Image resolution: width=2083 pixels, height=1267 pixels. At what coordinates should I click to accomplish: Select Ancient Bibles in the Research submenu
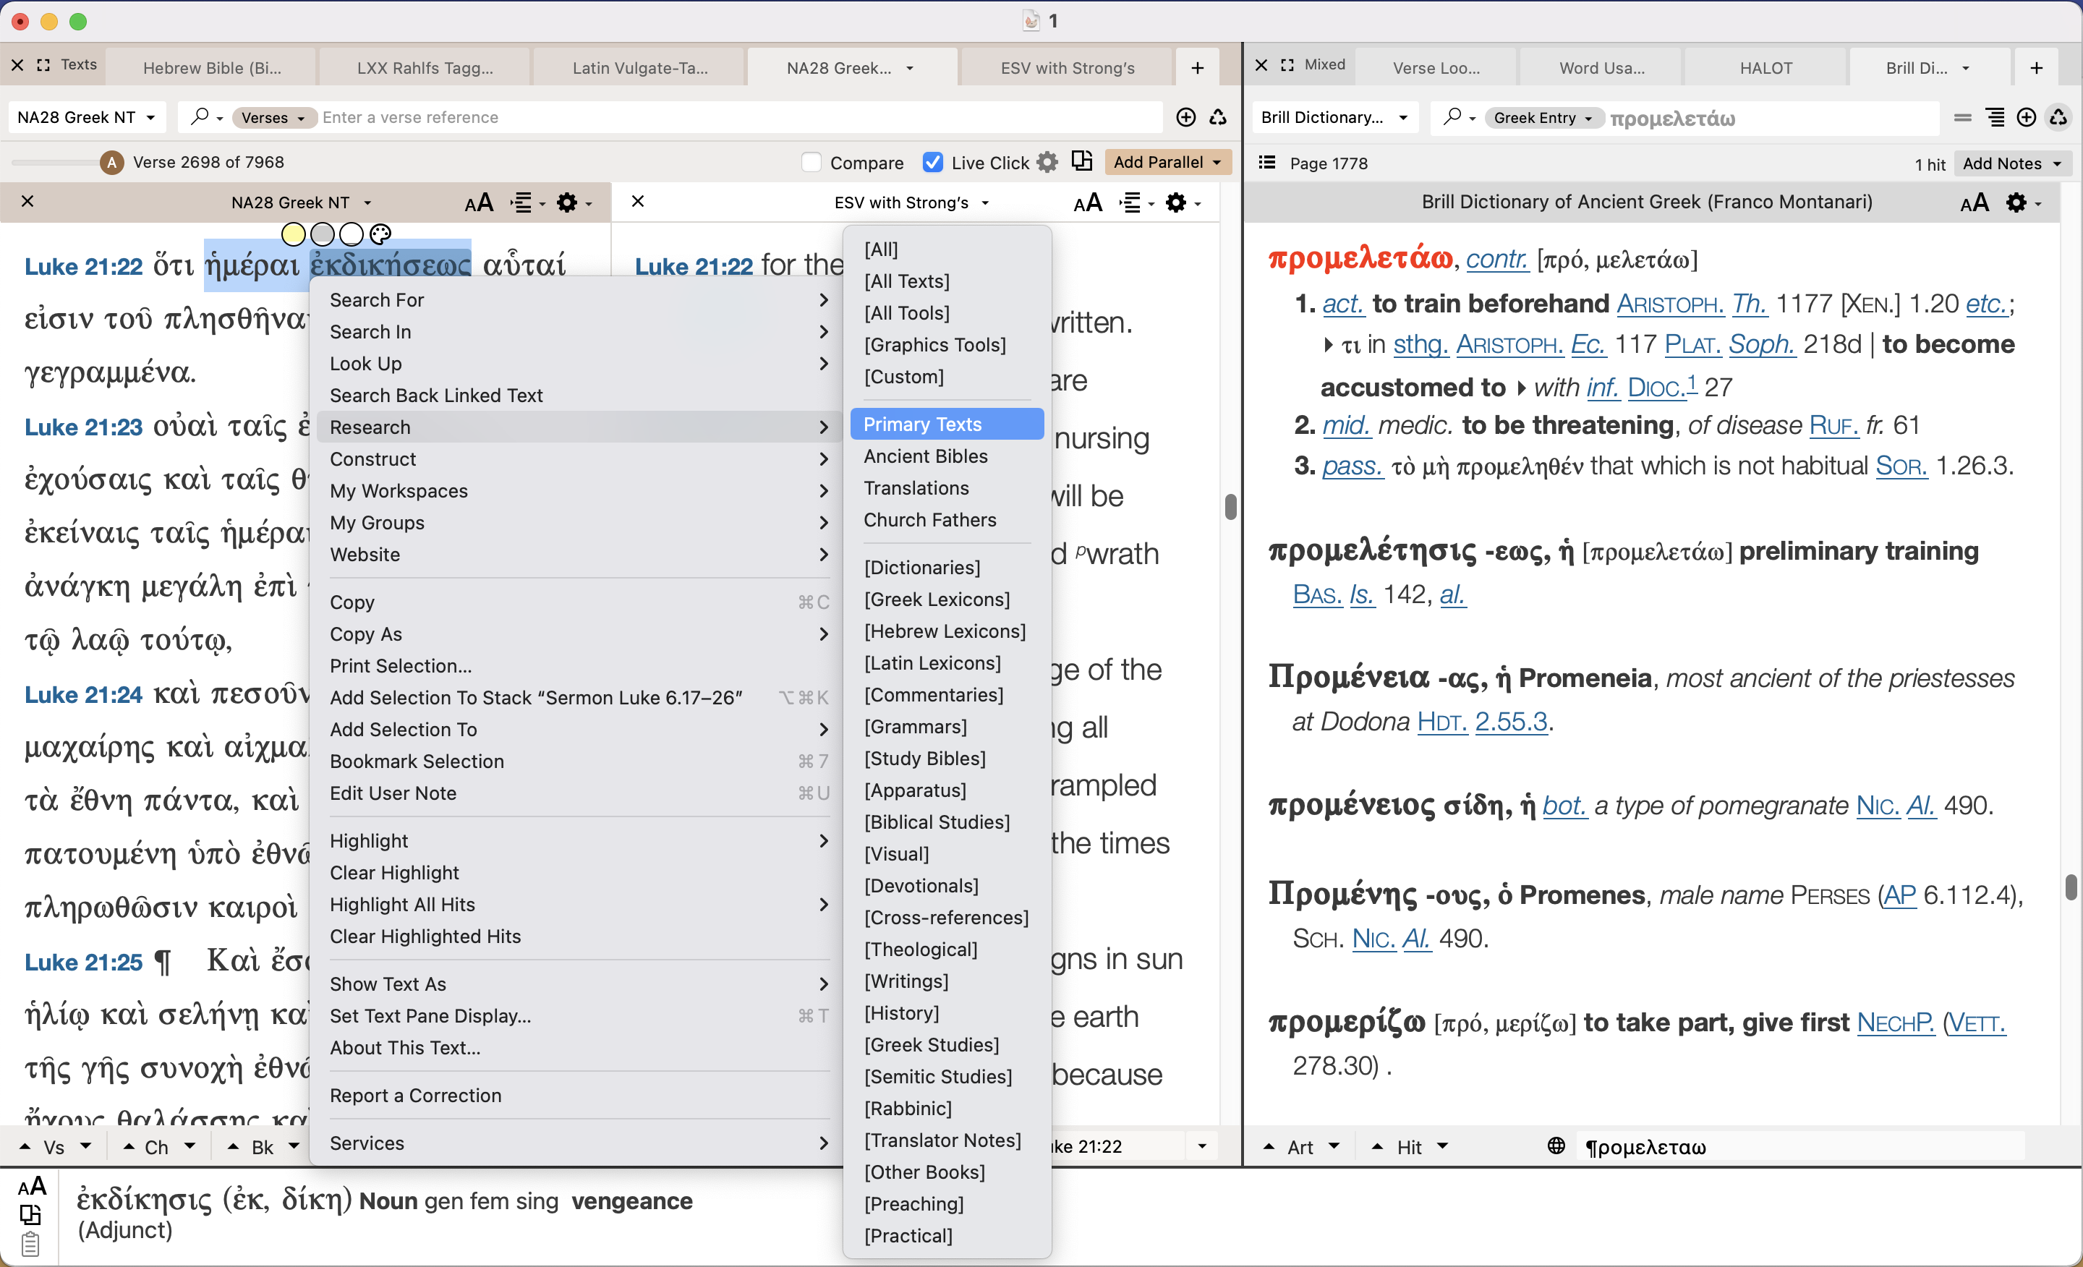[x=925, y=456]
